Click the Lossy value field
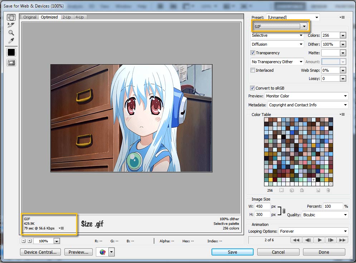356x263 pixels. coord(331,79)
